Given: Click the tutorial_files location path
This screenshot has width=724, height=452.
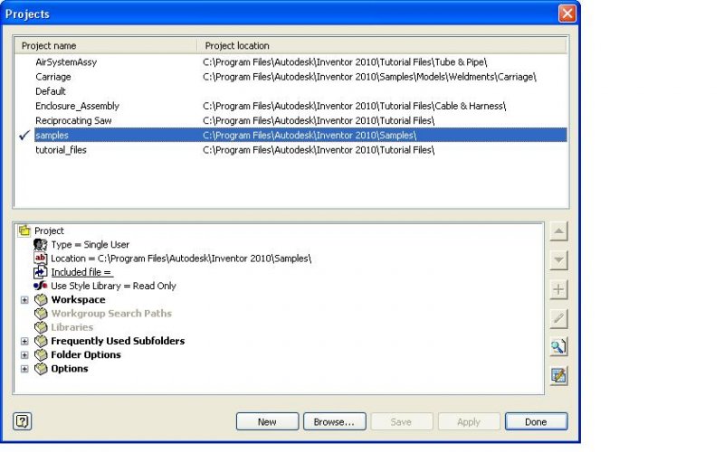Looking at the screenshot, I should [319, 150].
